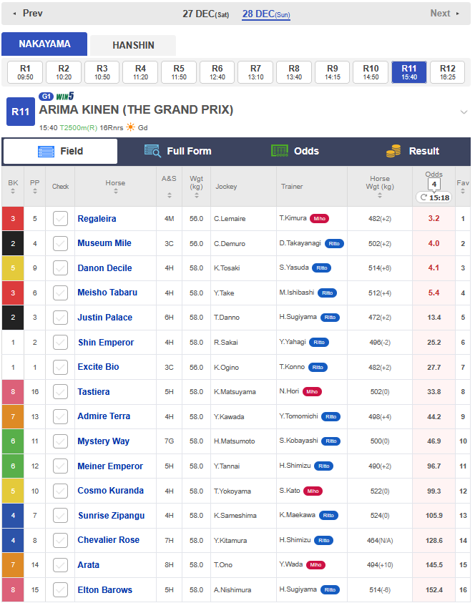
Task: Open race R10 at 14:50
Action: (371, 72)
